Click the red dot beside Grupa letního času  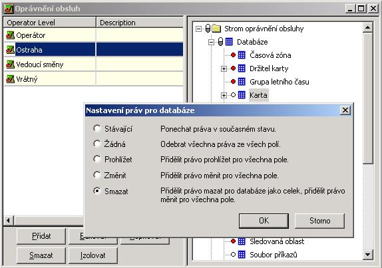coord(233,82)
